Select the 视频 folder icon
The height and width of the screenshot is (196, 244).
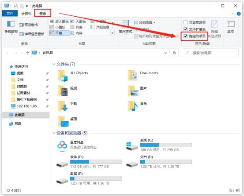[63, 91]
